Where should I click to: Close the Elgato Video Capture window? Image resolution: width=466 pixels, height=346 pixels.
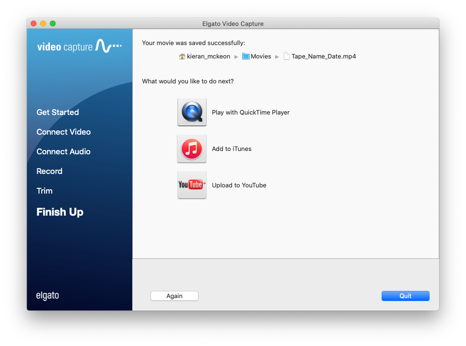[x=34, y=23]
